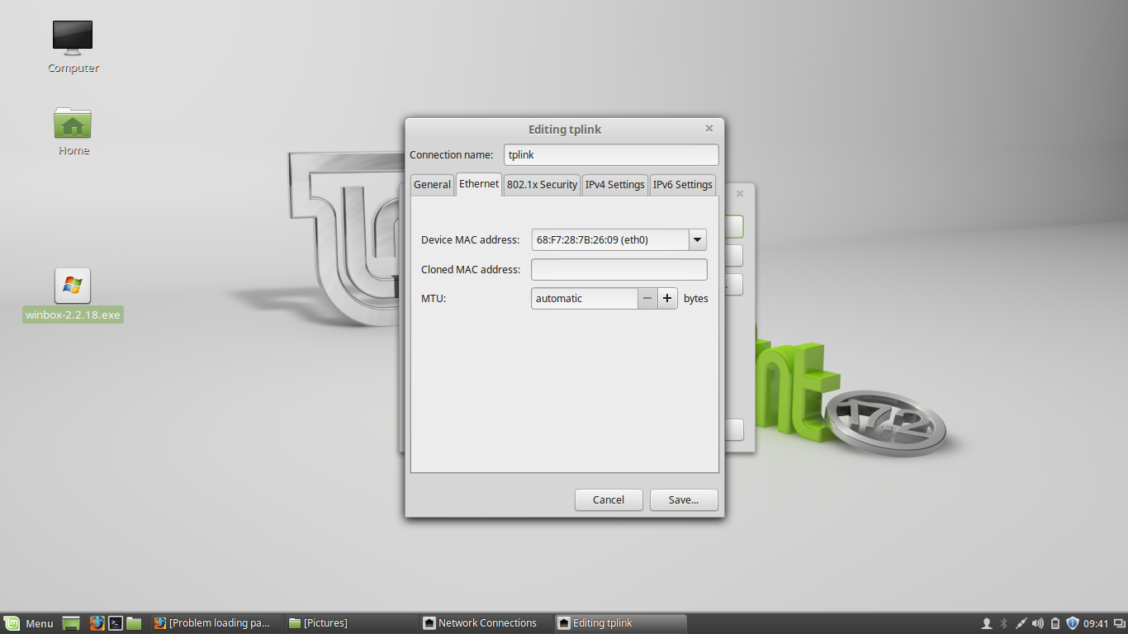The width and height of the screenshot is (1128, 634).
Task: Click the Cloned MAC address field
Action: point(619,269)
